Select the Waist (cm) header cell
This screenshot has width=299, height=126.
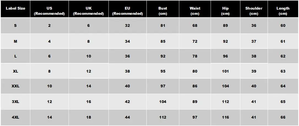coord(195,11)
